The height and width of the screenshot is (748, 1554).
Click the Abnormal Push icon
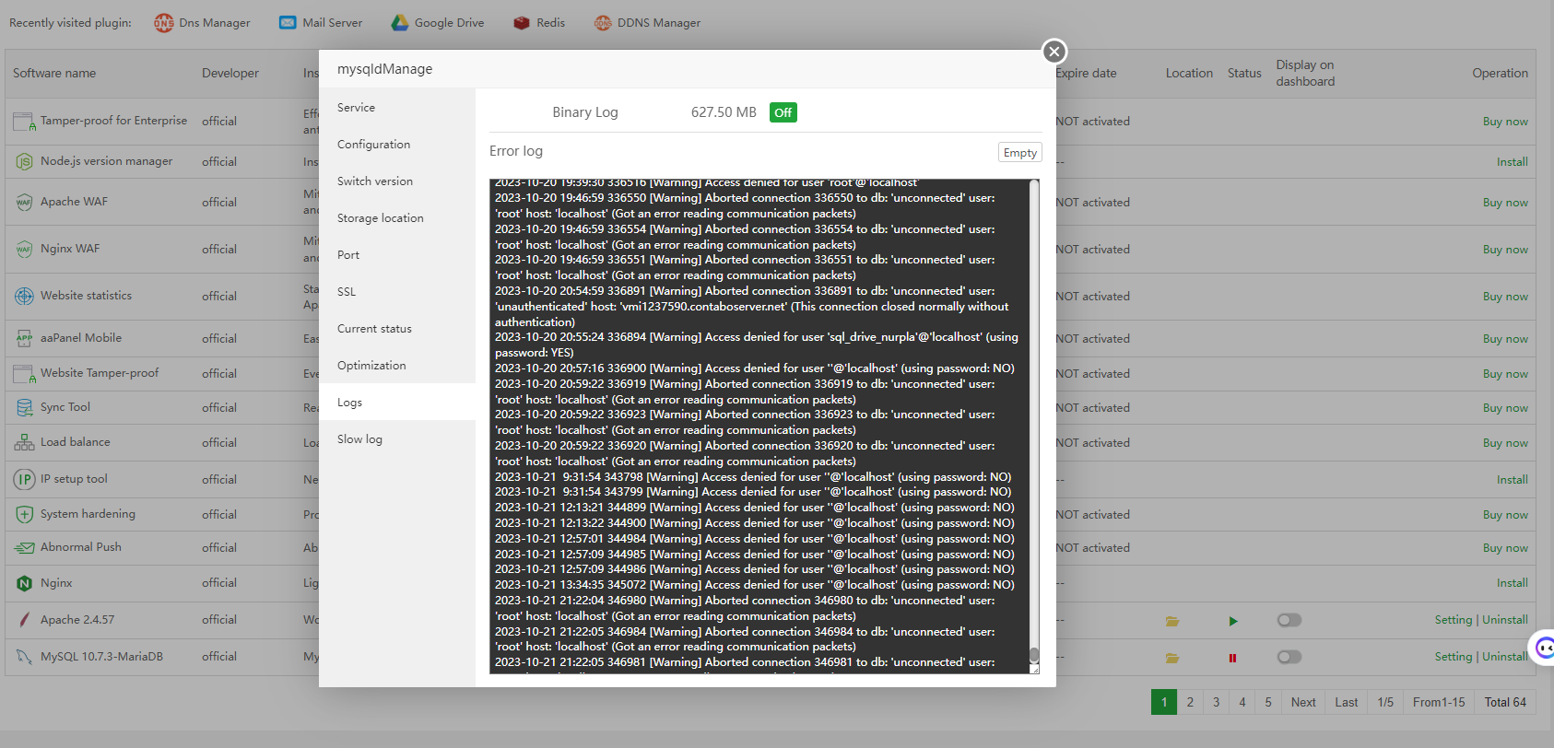pyautogui.click(x=24, y=548)
